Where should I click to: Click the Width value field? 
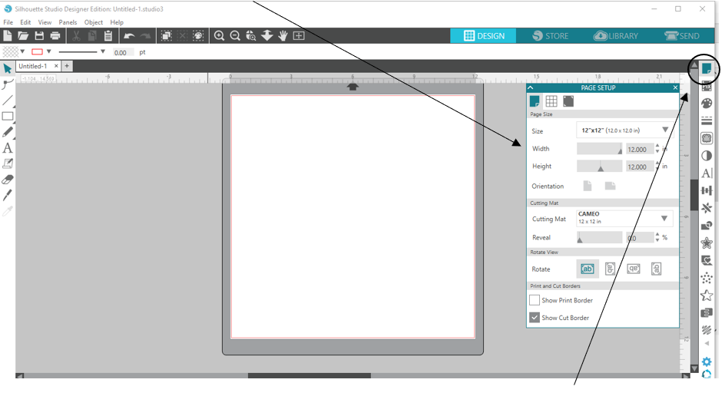point(640,149)
